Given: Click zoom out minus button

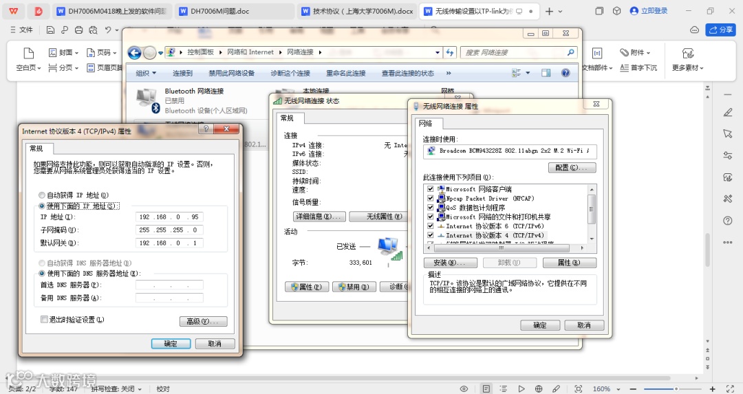Looking at the screenshot, I should pyautogui.click(x=633, y=388).
